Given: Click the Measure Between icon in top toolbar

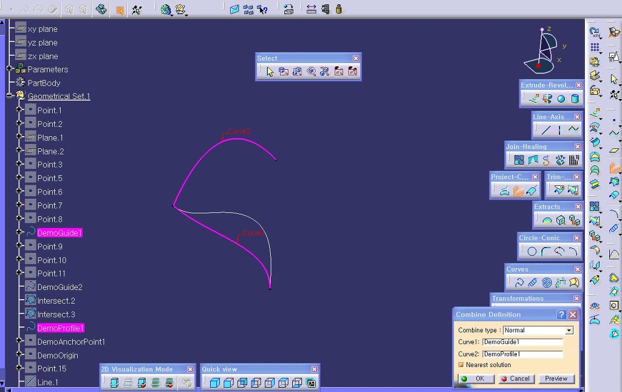Looking at the screenshot, I should pyautogui.click(x=311, y=9).
